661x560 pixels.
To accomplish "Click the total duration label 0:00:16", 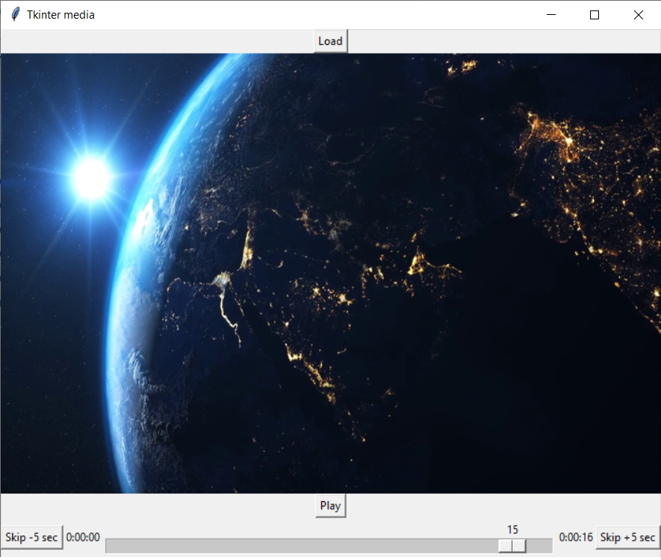I will pyautogui.click(x=575, y=538).
